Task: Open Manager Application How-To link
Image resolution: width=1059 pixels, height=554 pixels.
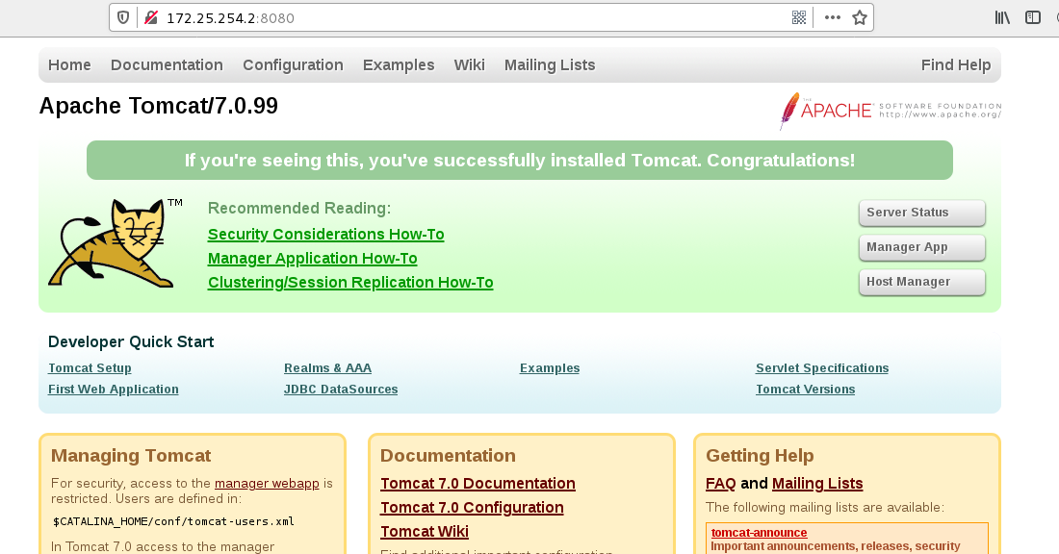Action: 312,259
